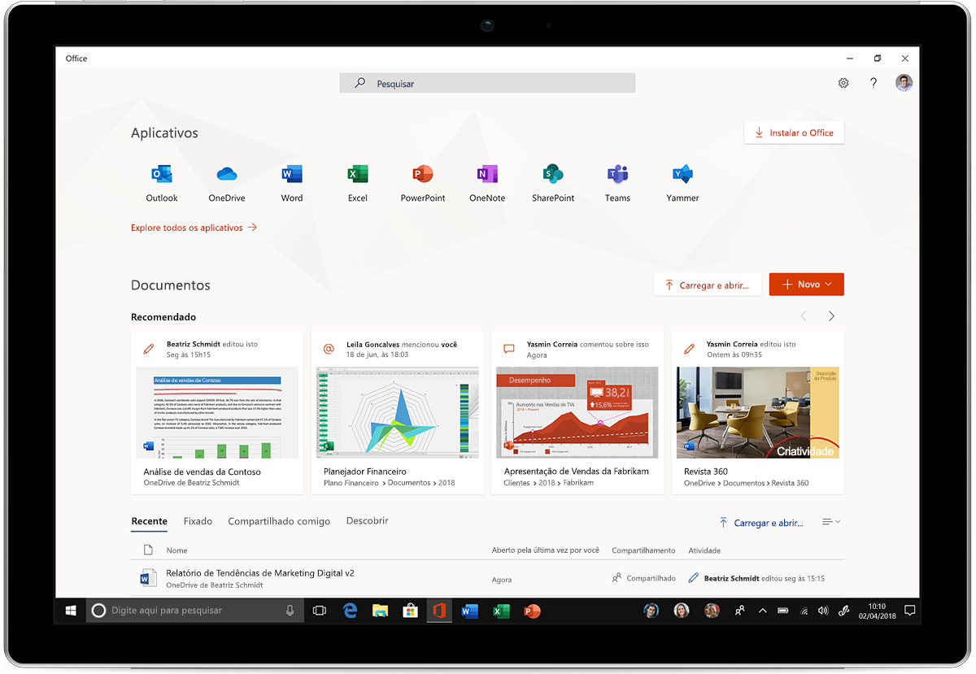Open the Outlook app icon
The height and width of the screenshot is (674, 976).
(161, 175)
